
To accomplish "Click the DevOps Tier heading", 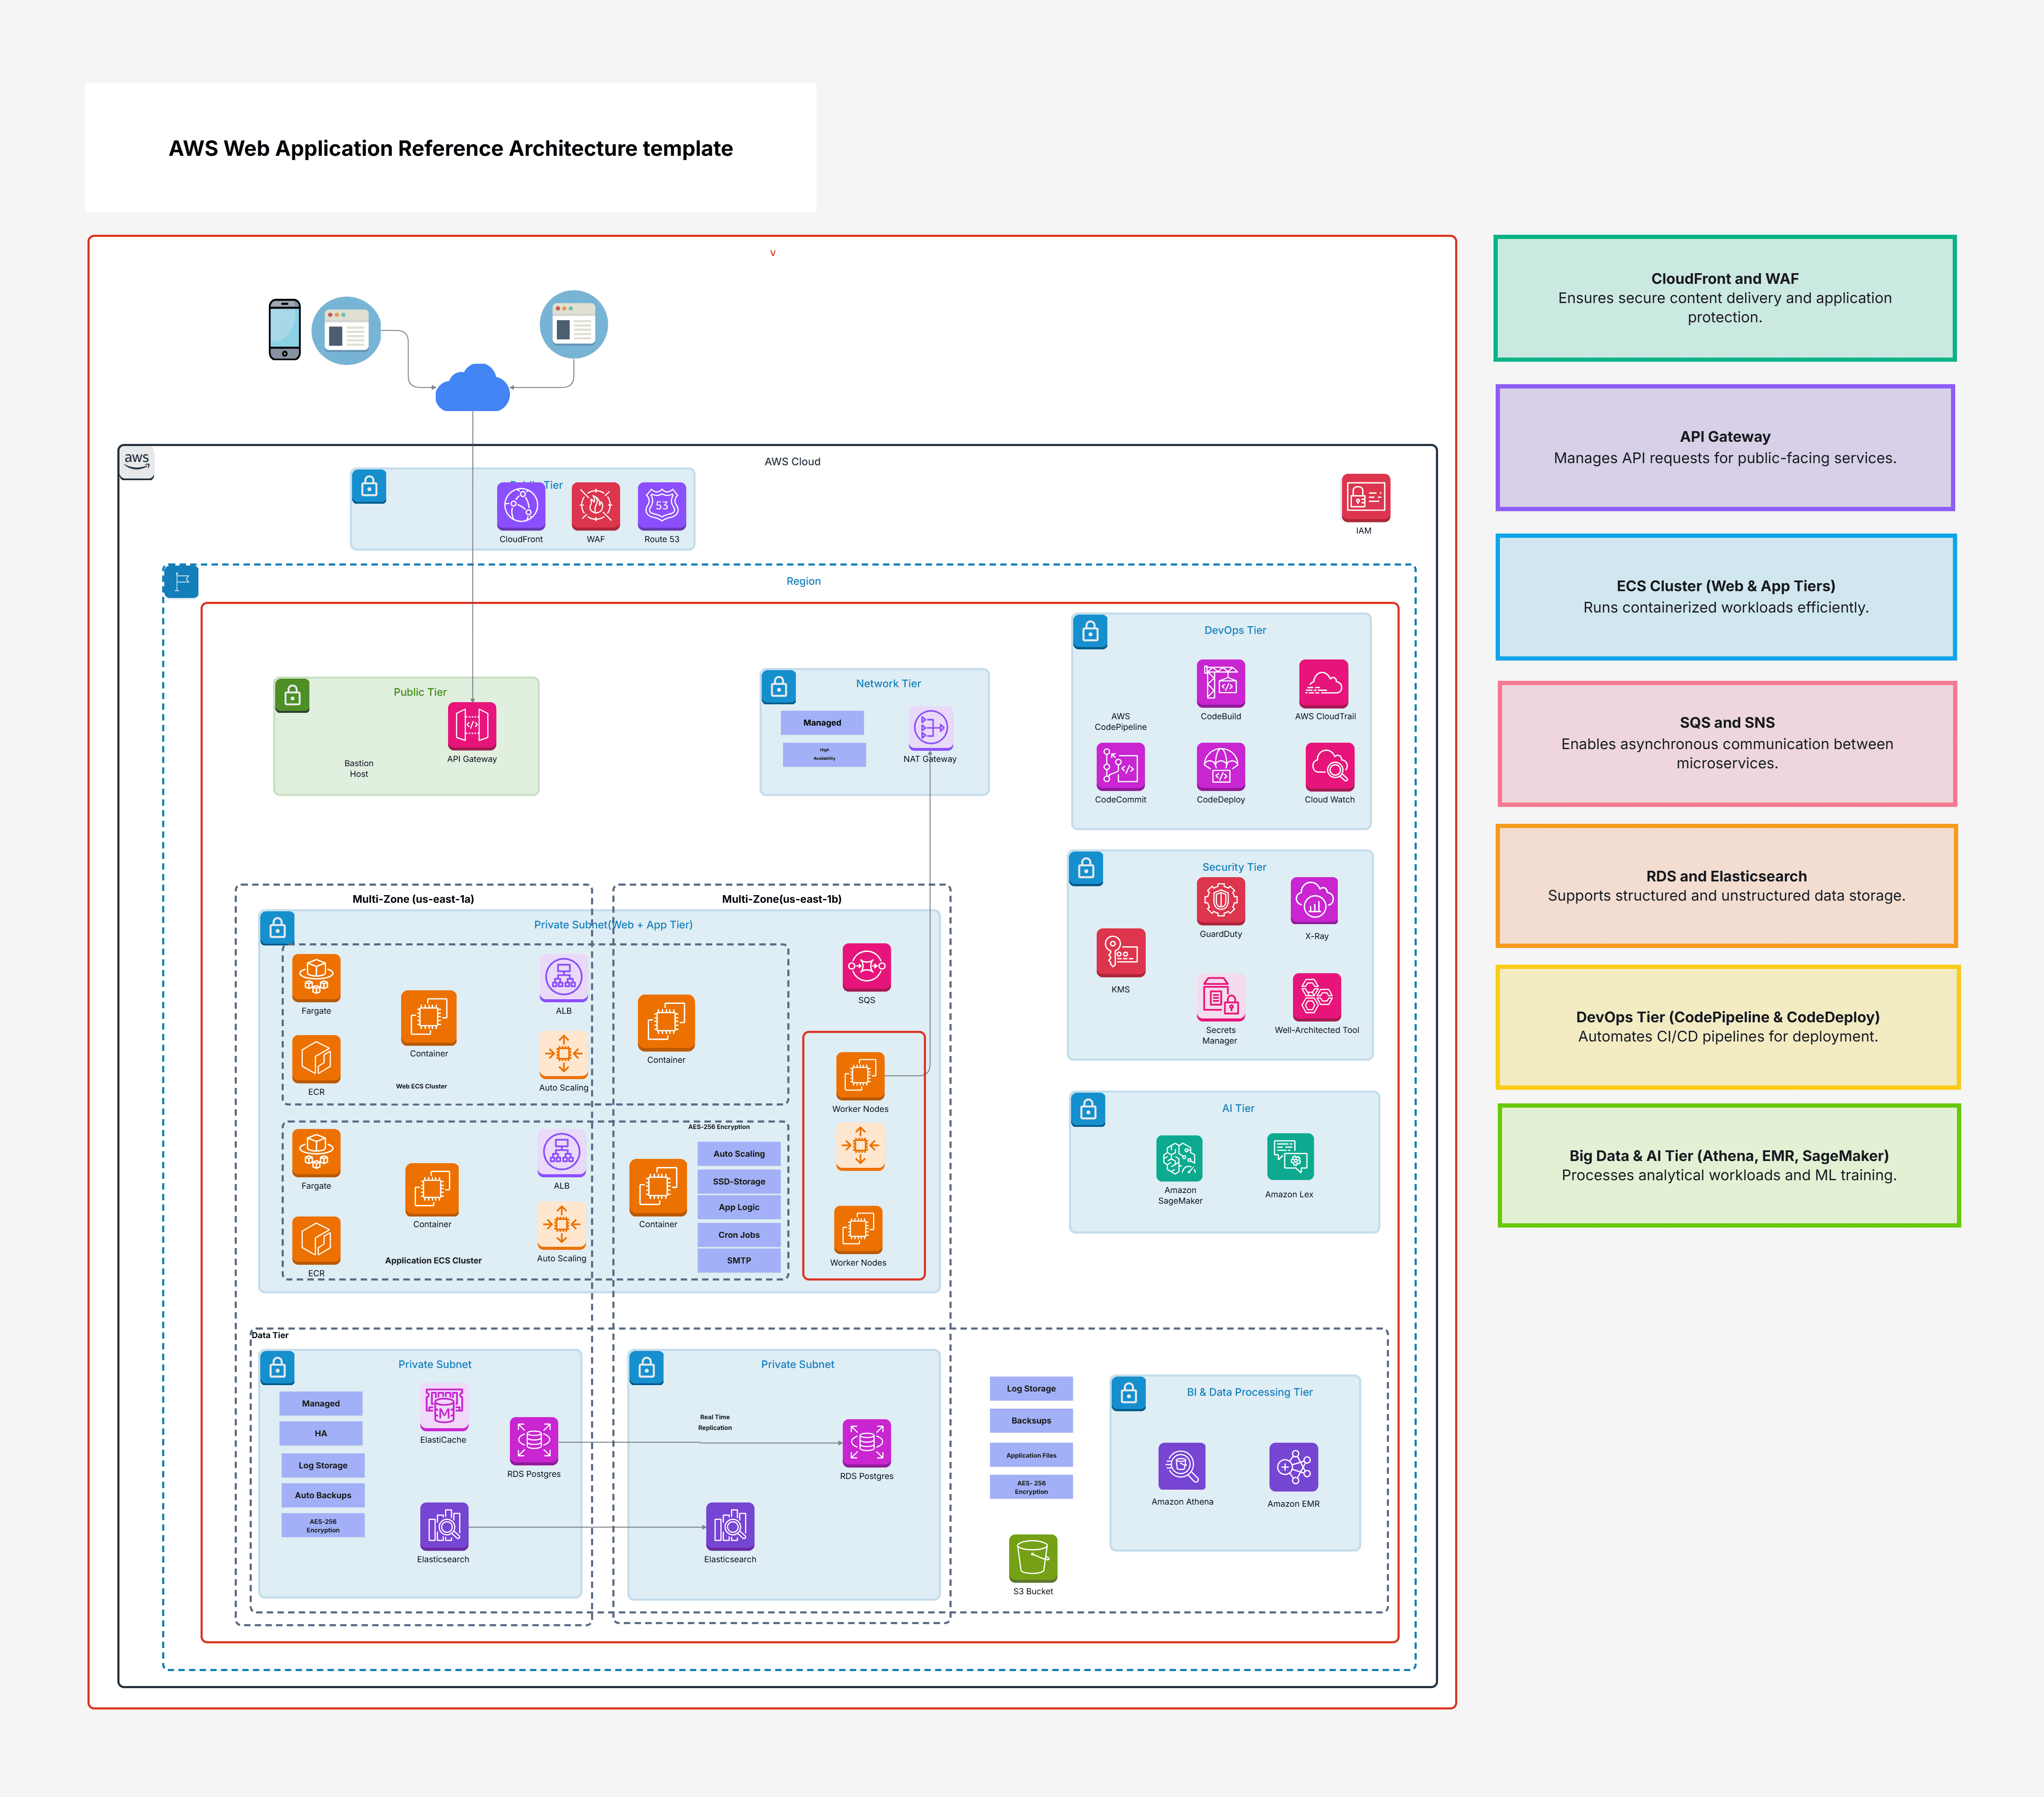I will (1235, 630).
